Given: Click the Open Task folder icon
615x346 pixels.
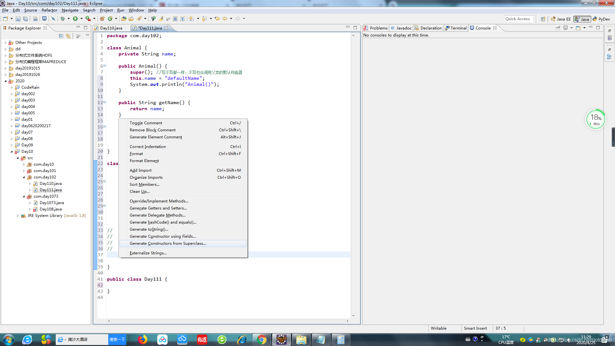Looking at the screenshot, I should [x=131, y=19].
